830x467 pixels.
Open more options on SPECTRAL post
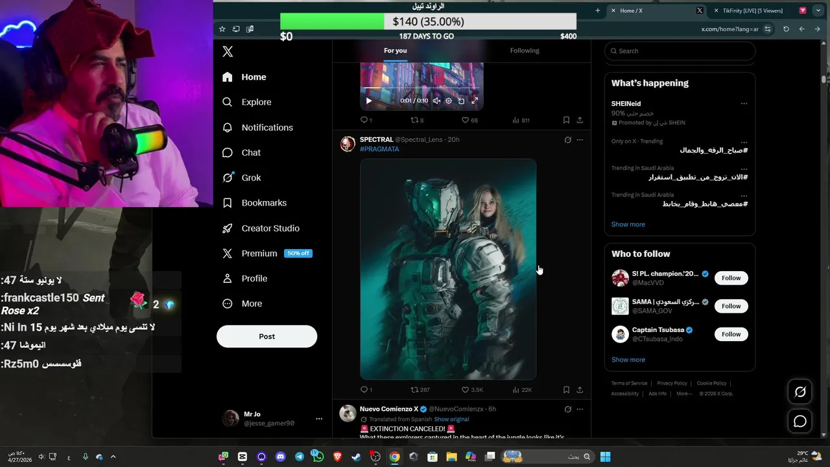click(x=580, y=139)
